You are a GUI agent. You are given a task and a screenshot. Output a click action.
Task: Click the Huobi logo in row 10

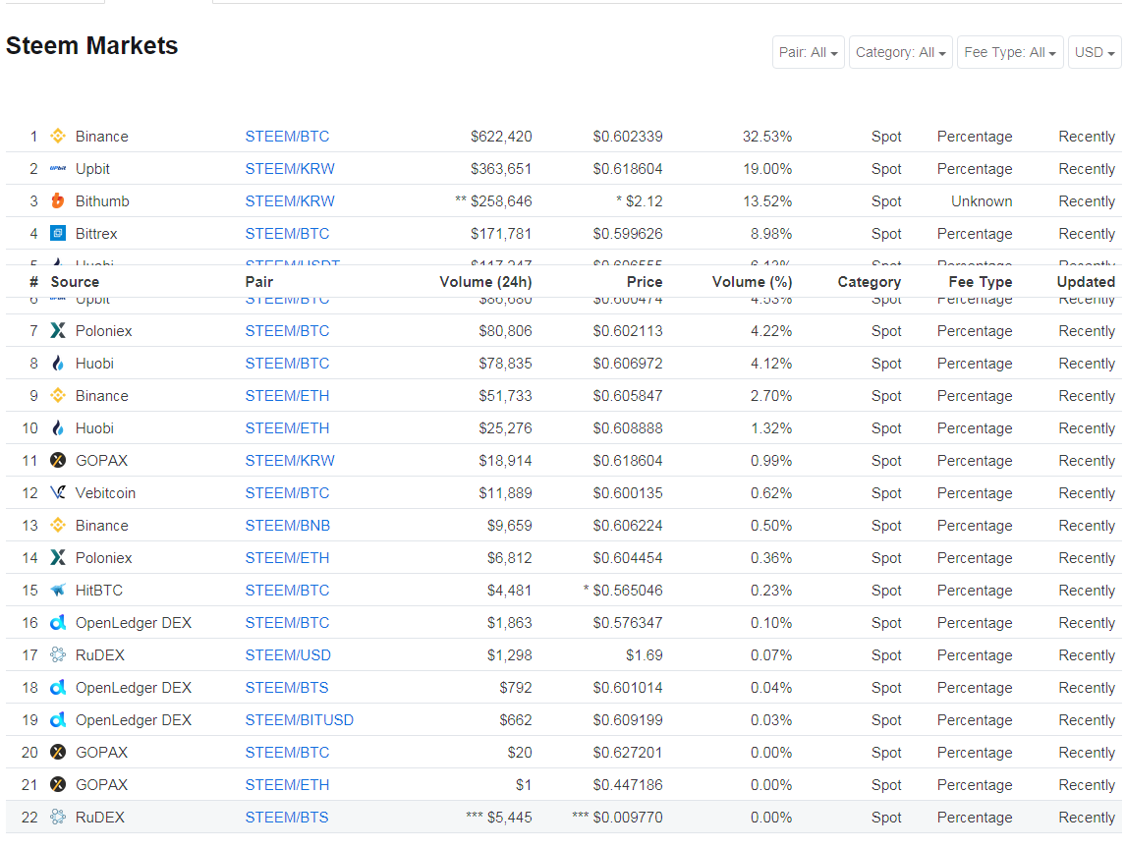pos(58,427)
